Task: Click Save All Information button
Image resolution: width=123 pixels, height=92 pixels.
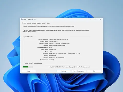Action: [x=79, y=71]
